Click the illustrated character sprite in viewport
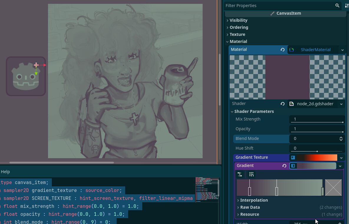 125,81
